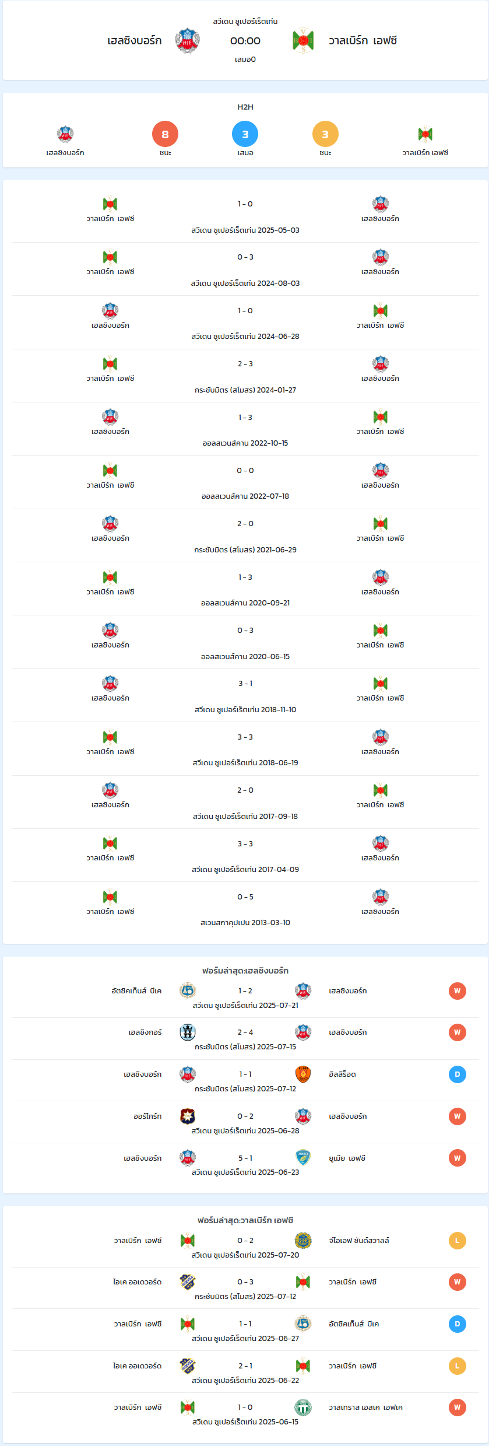Viewport: 489px width, 1446px height.
Task: Open the อัตซิคเท็นส์ บีเค club logo in เฮลซิงบอร์ก form
Action: click(188, 990)
